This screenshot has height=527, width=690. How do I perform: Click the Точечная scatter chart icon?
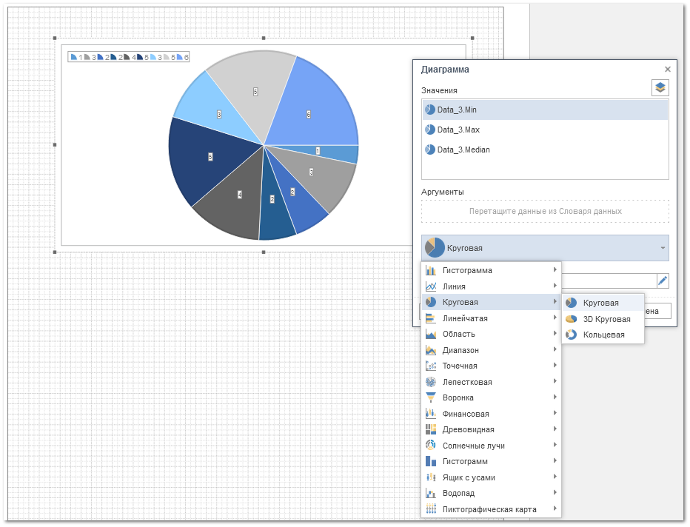click(x=431, y=366)
